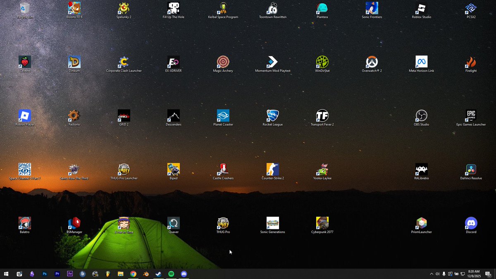Screen dimensions: 496x279
Task: Open After Effects from the taskbar
Action: pyautogui.click(x=70, y=274)
